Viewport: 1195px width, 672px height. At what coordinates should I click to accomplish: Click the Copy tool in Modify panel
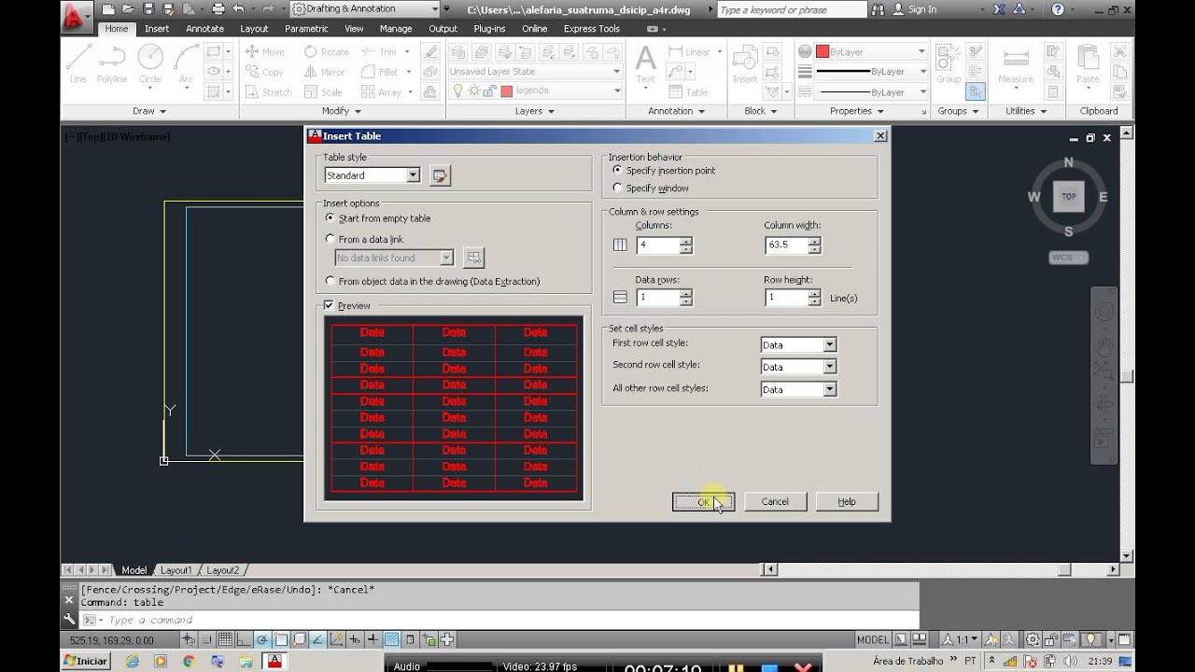[x=264, y=72]
